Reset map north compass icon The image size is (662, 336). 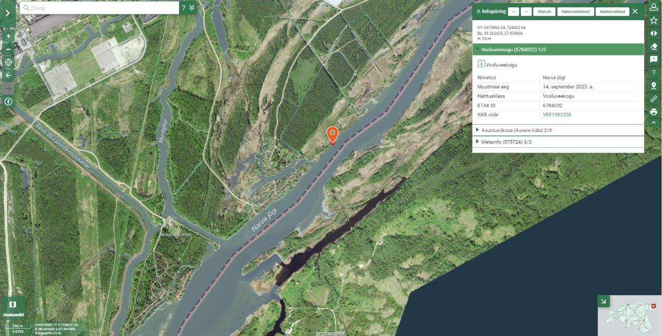click(x=8, y=101)
